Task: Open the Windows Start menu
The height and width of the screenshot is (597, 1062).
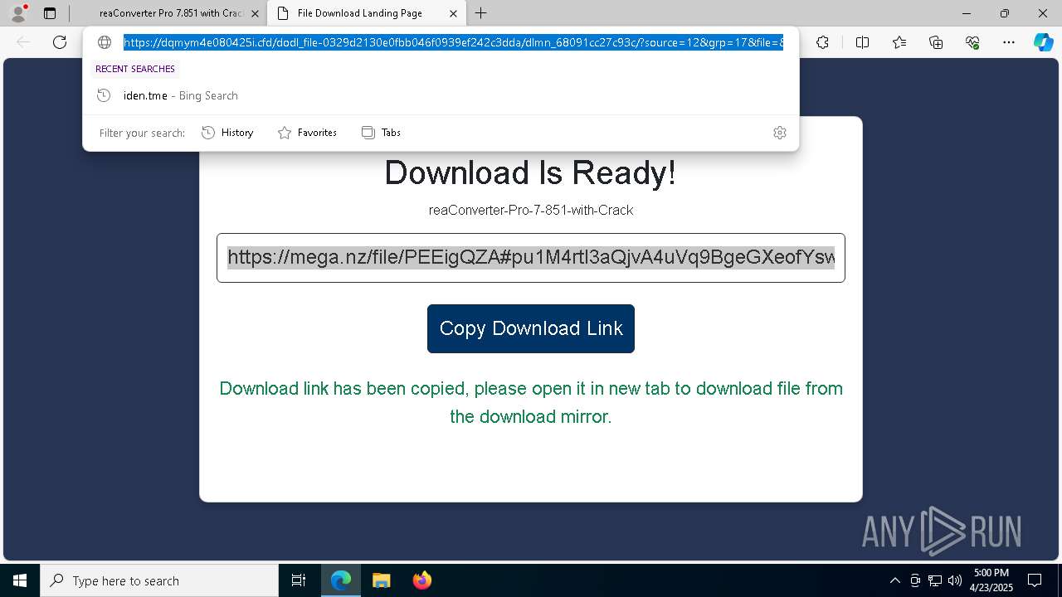Action: pyautogui.click(x=20, y=580)
